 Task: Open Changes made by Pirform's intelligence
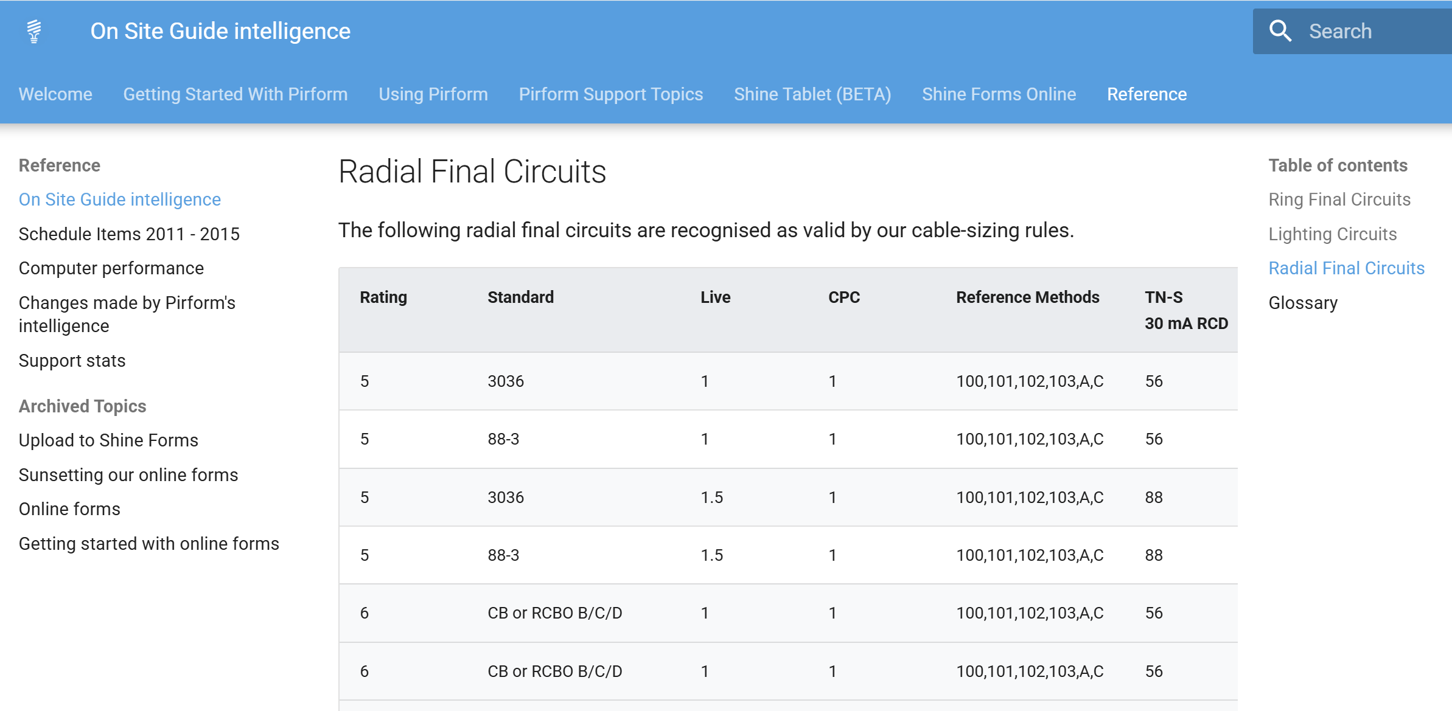point(127,314)
